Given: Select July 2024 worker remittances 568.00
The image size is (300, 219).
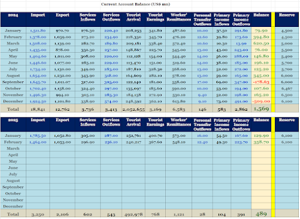Looking at the screenshot, I should (x=179, y=69).
